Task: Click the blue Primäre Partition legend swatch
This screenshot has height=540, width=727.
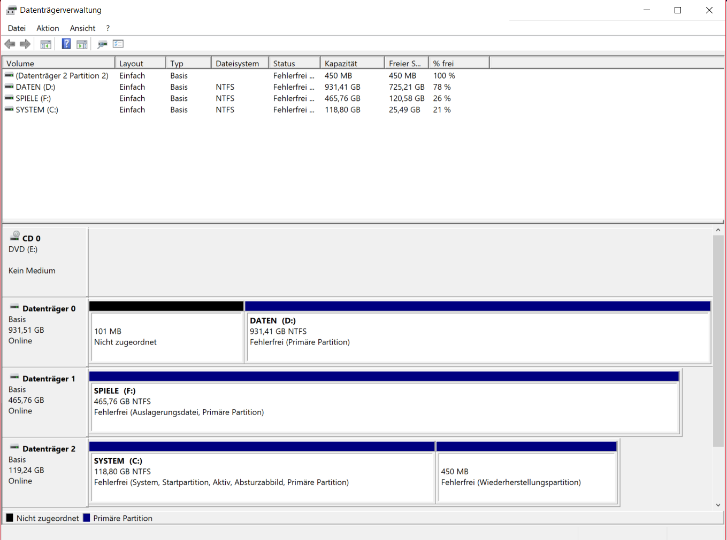Action: (x=87, y=518)
